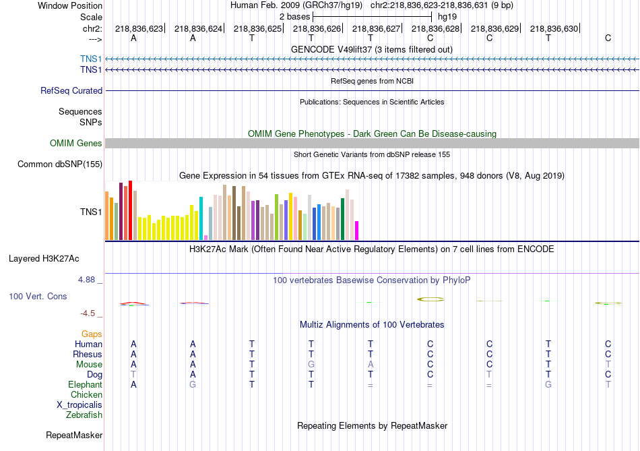Click the Dog species row label
This screenshot has height=451, width=640.
(x=94, y=375)
